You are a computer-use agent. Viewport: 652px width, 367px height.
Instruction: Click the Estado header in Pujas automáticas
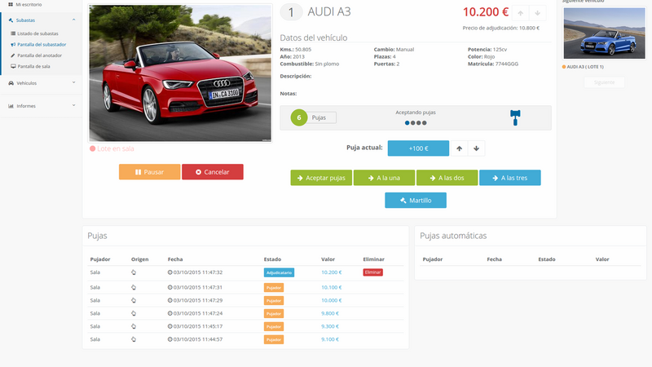(x=546, y=259)
